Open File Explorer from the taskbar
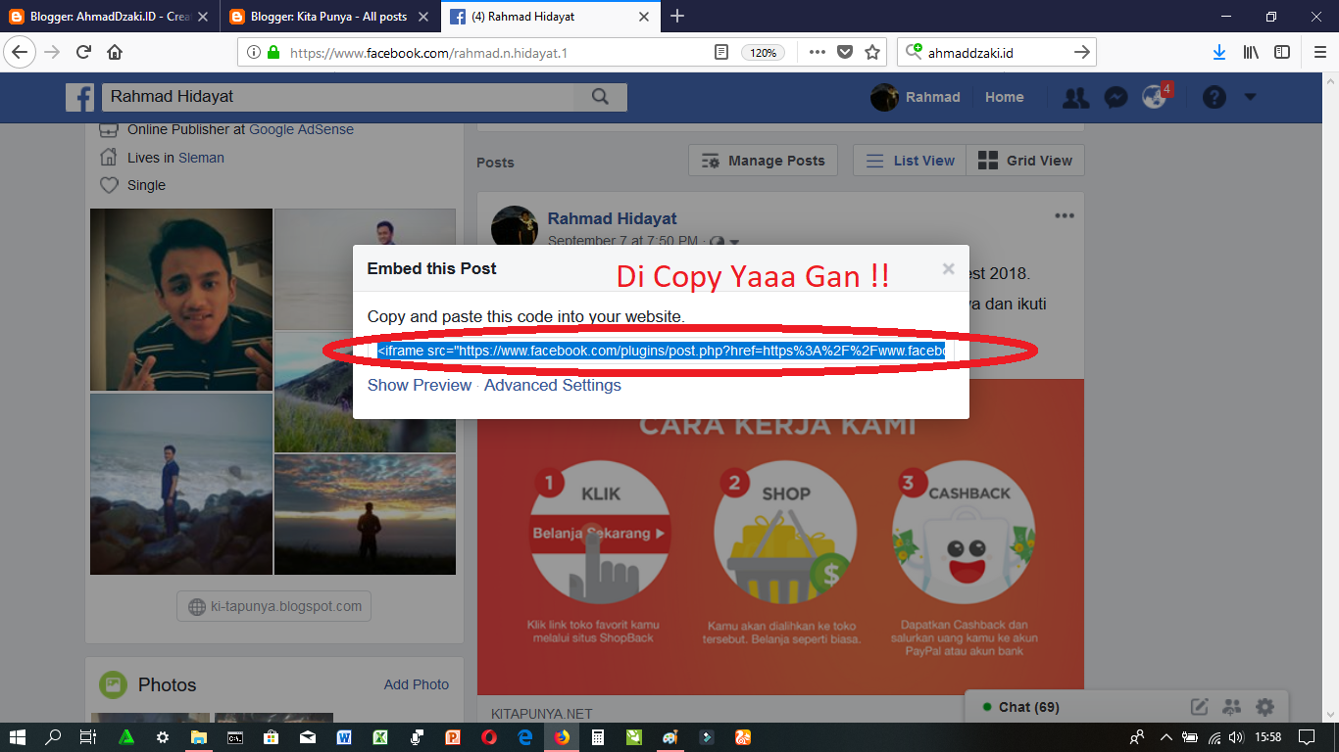 tap(198, 737)
